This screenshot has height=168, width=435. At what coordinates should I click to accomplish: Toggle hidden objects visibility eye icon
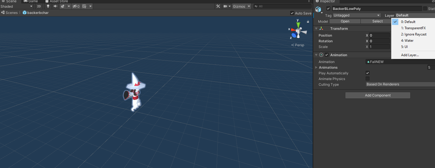pos(76,6)
